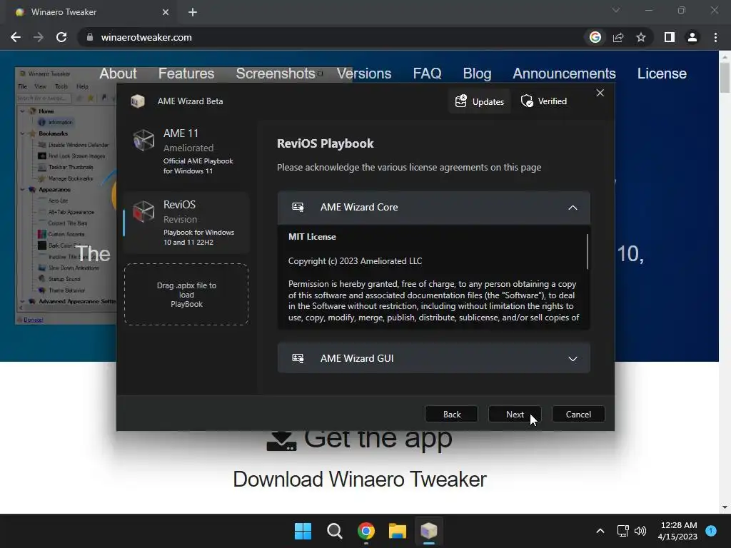Click the Updates button in AME Wizard

click(x=479, y=101)
